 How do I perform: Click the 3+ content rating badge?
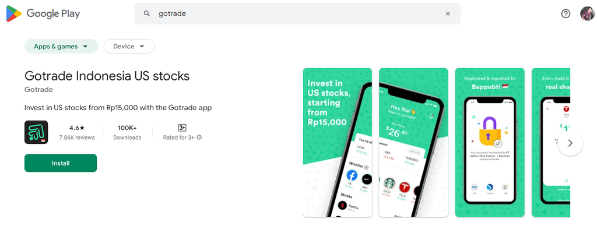tap(182, 128)
